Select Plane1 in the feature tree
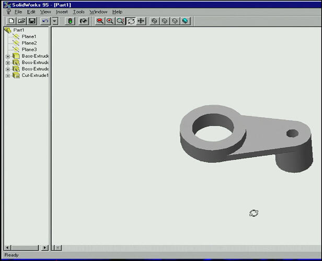The image size is (322, 261). 29,37
